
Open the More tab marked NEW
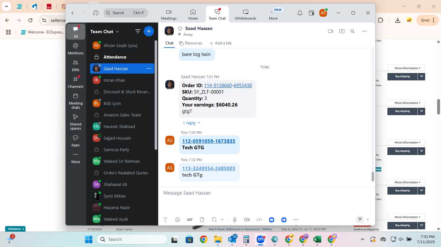[273, 15]
